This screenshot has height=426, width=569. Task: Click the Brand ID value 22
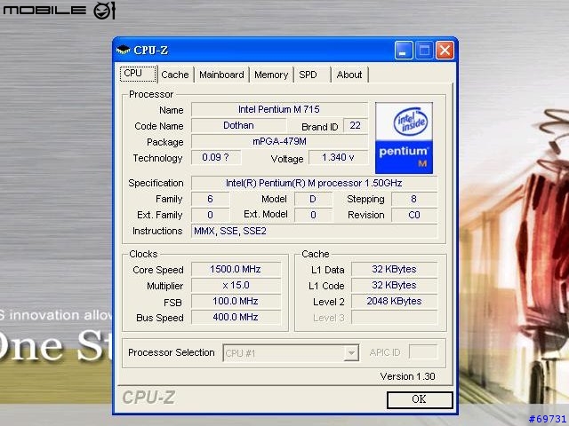point(356,125)
